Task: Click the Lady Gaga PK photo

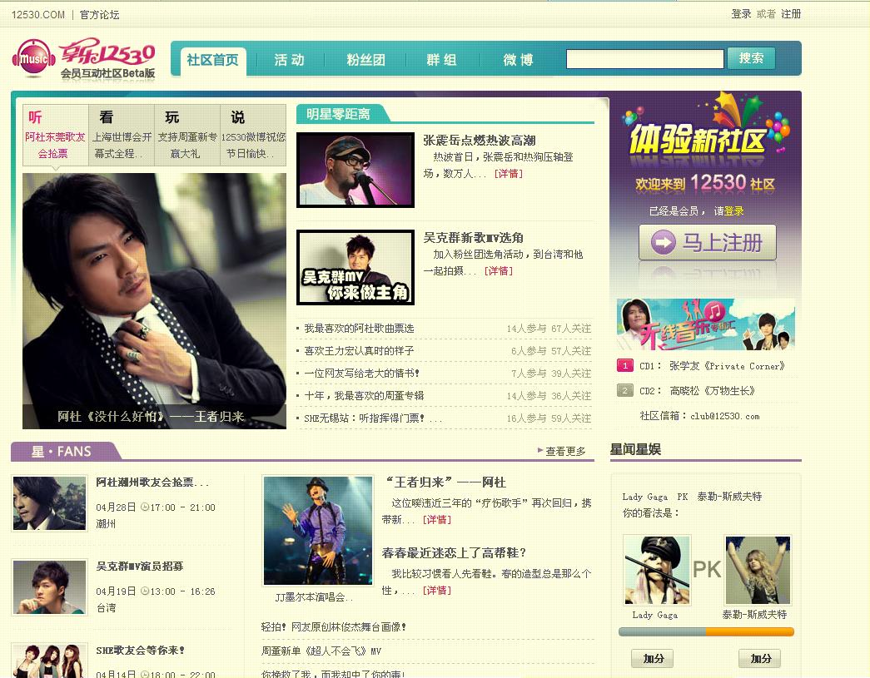Action: point(658,569)
